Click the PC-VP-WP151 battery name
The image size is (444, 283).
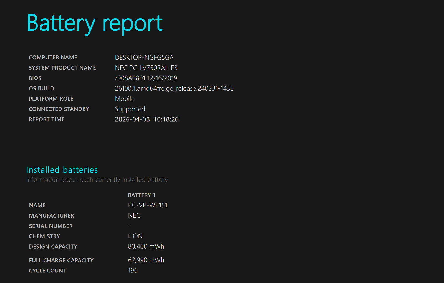[148, 205]
